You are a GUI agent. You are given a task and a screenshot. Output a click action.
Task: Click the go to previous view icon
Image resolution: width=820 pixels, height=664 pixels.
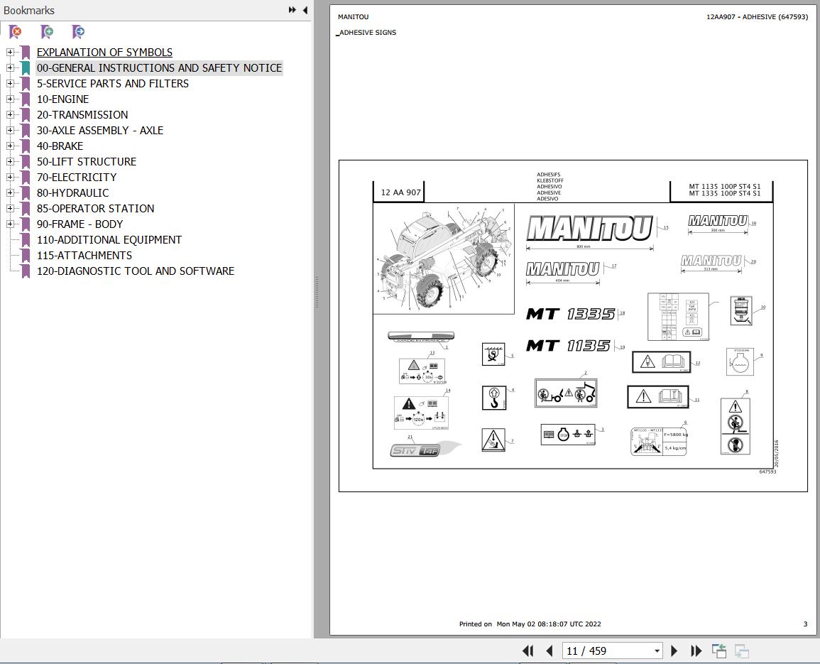(719, 651)
